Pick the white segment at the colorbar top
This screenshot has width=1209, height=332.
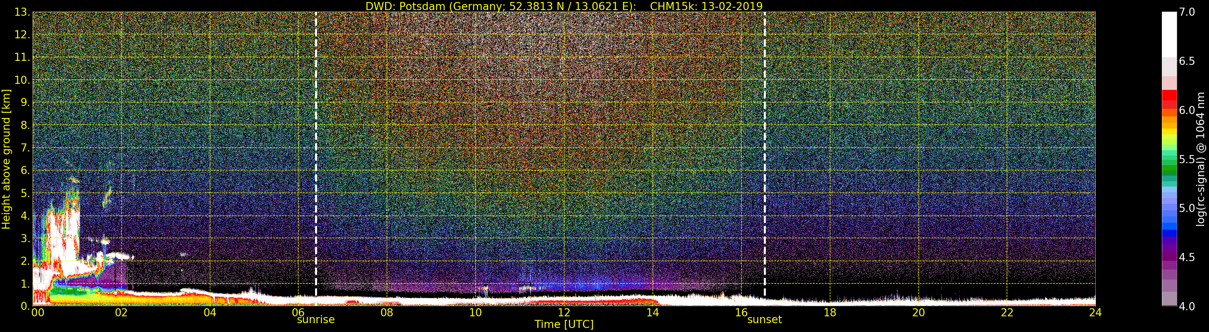[x=1169, y=34]
